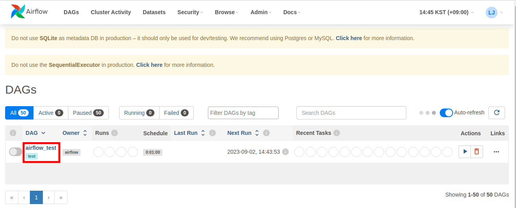Sort the table by Owner column

(x=75, y=133)
